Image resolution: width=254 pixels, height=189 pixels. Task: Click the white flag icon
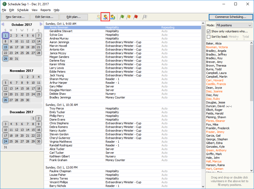point(145,17)
